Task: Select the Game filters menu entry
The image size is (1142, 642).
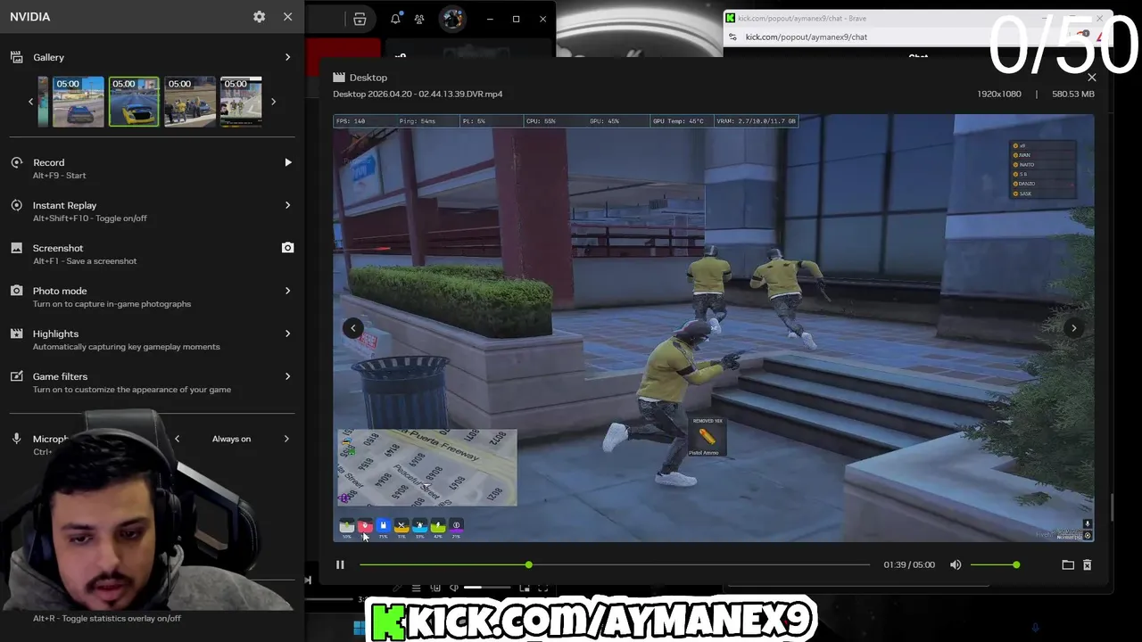Action: 152,382
